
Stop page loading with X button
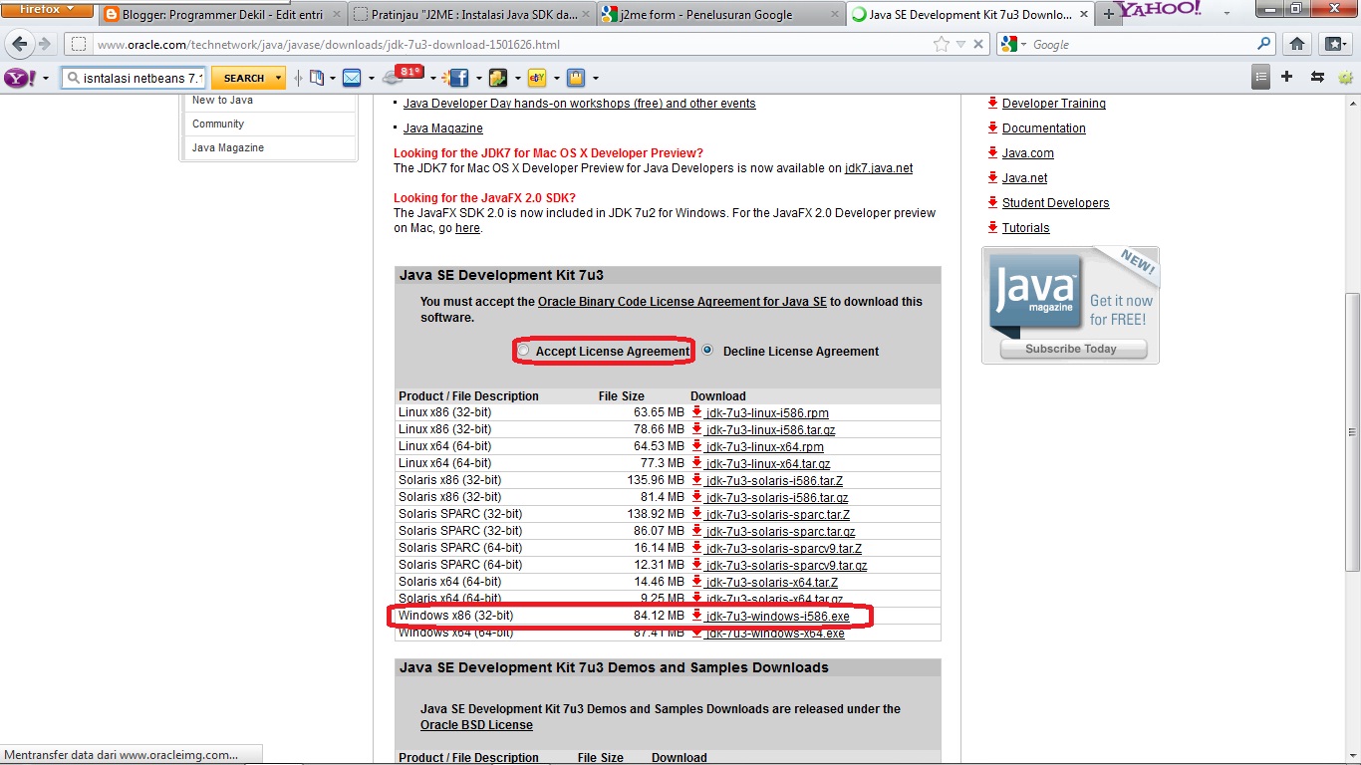point(978,45)
